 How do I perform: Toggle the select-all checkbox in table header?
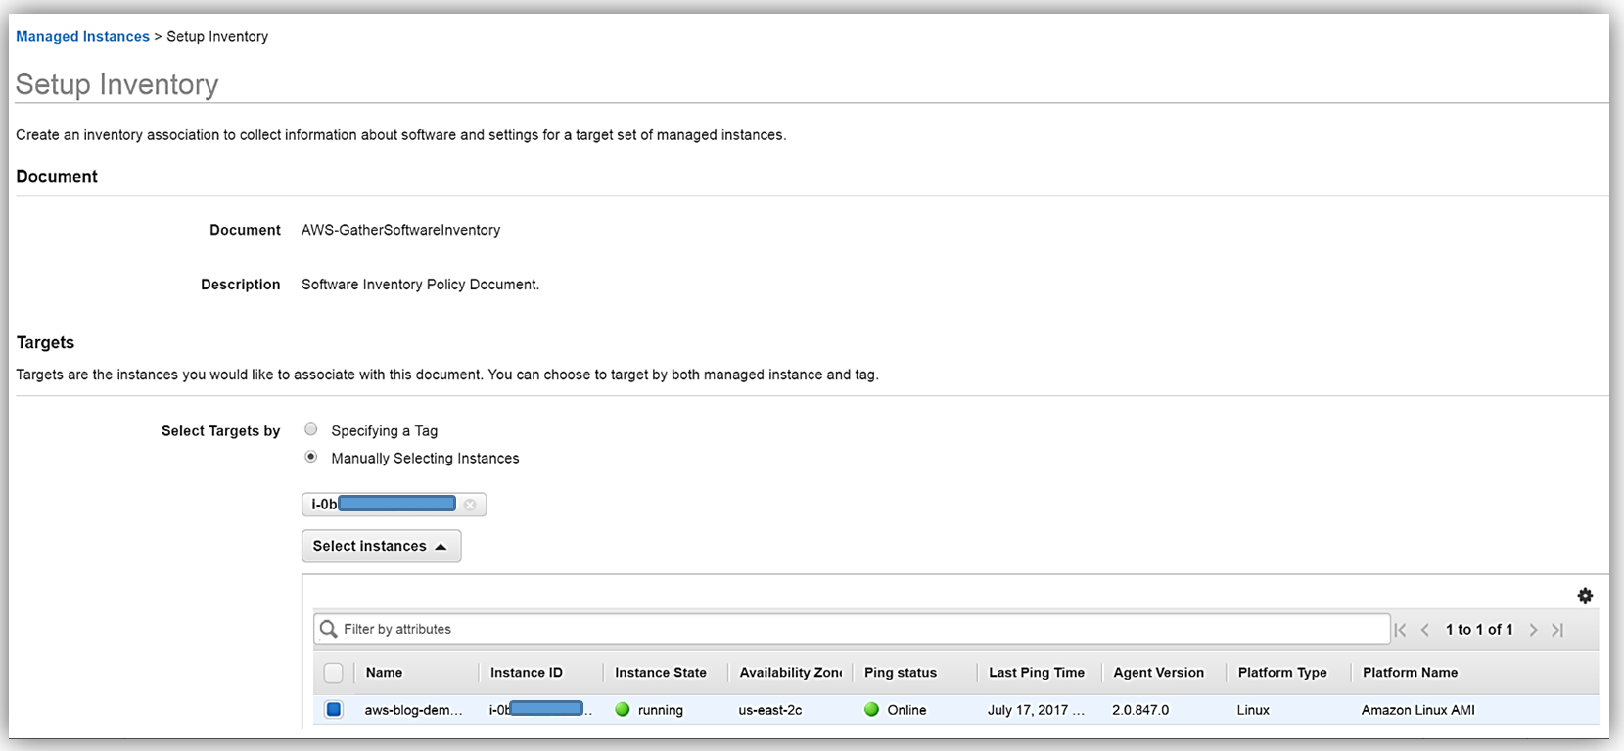tap(334, 673)
